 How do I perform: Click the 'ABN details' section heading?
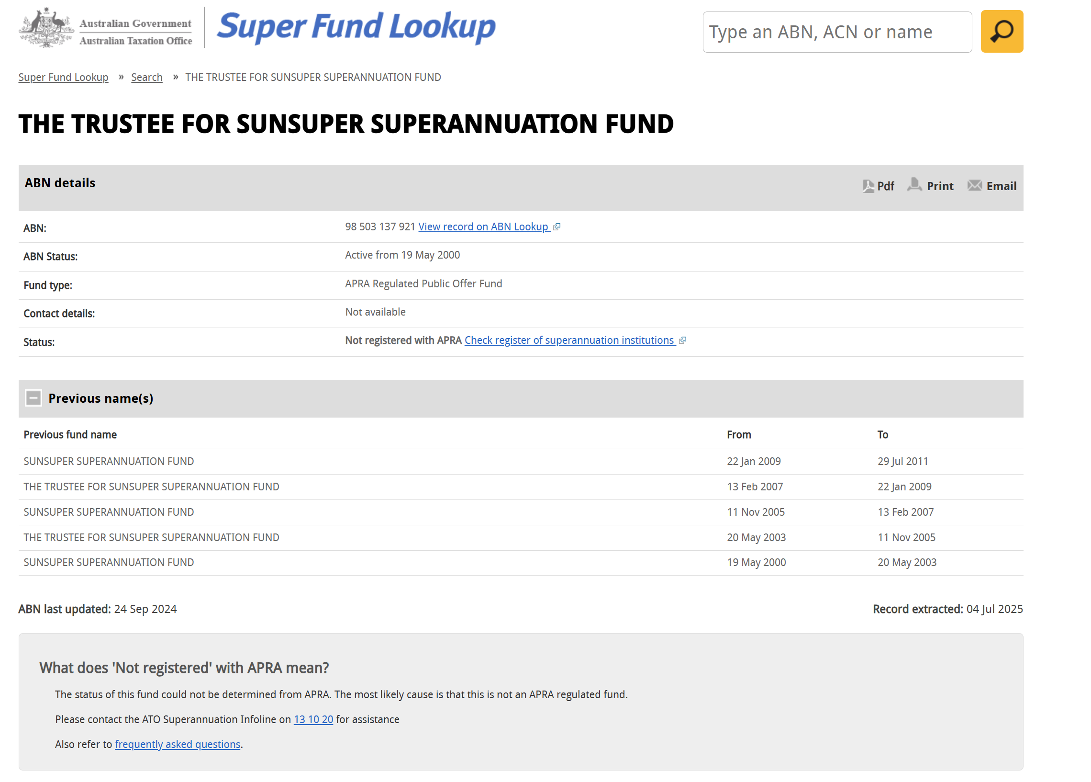pos(60,183)
